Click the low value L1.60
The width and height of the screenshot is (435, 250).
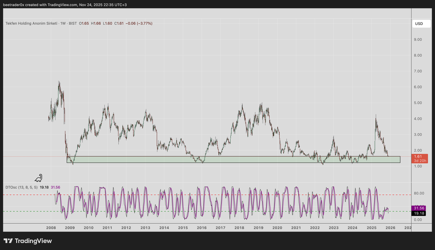coord(107,23)
